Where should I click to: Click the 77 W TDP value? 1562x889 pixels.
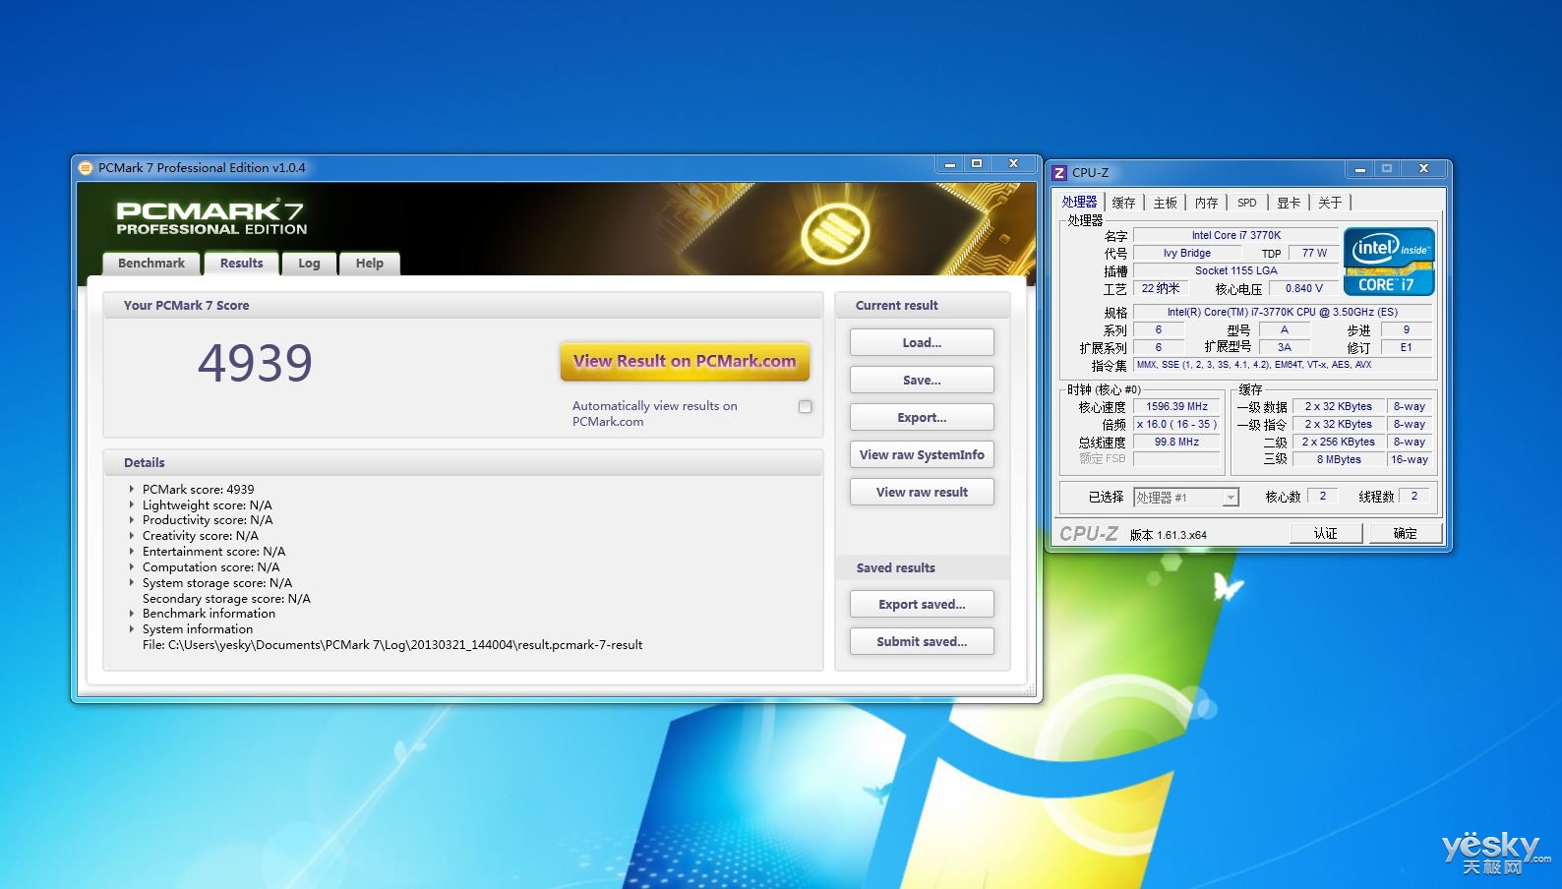pos(1314,253)
